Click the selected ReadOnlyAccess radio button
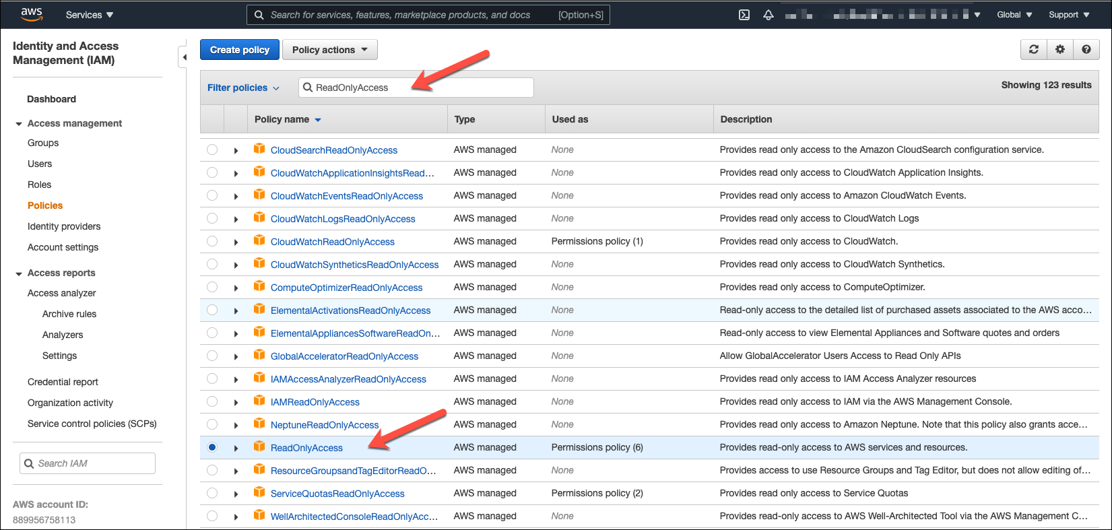Screen dimensions: 1112x530 [212, 447]
